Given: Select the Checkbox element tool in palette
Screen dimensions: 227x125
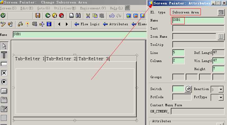Looking at the screenshot, I should (4, 73).
